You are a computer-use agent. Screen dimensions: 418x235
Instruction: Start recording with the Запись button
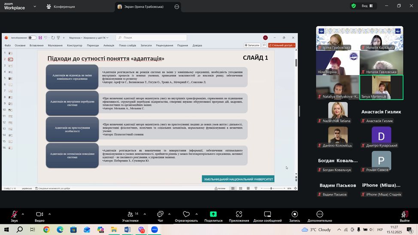tap(294, 216)
